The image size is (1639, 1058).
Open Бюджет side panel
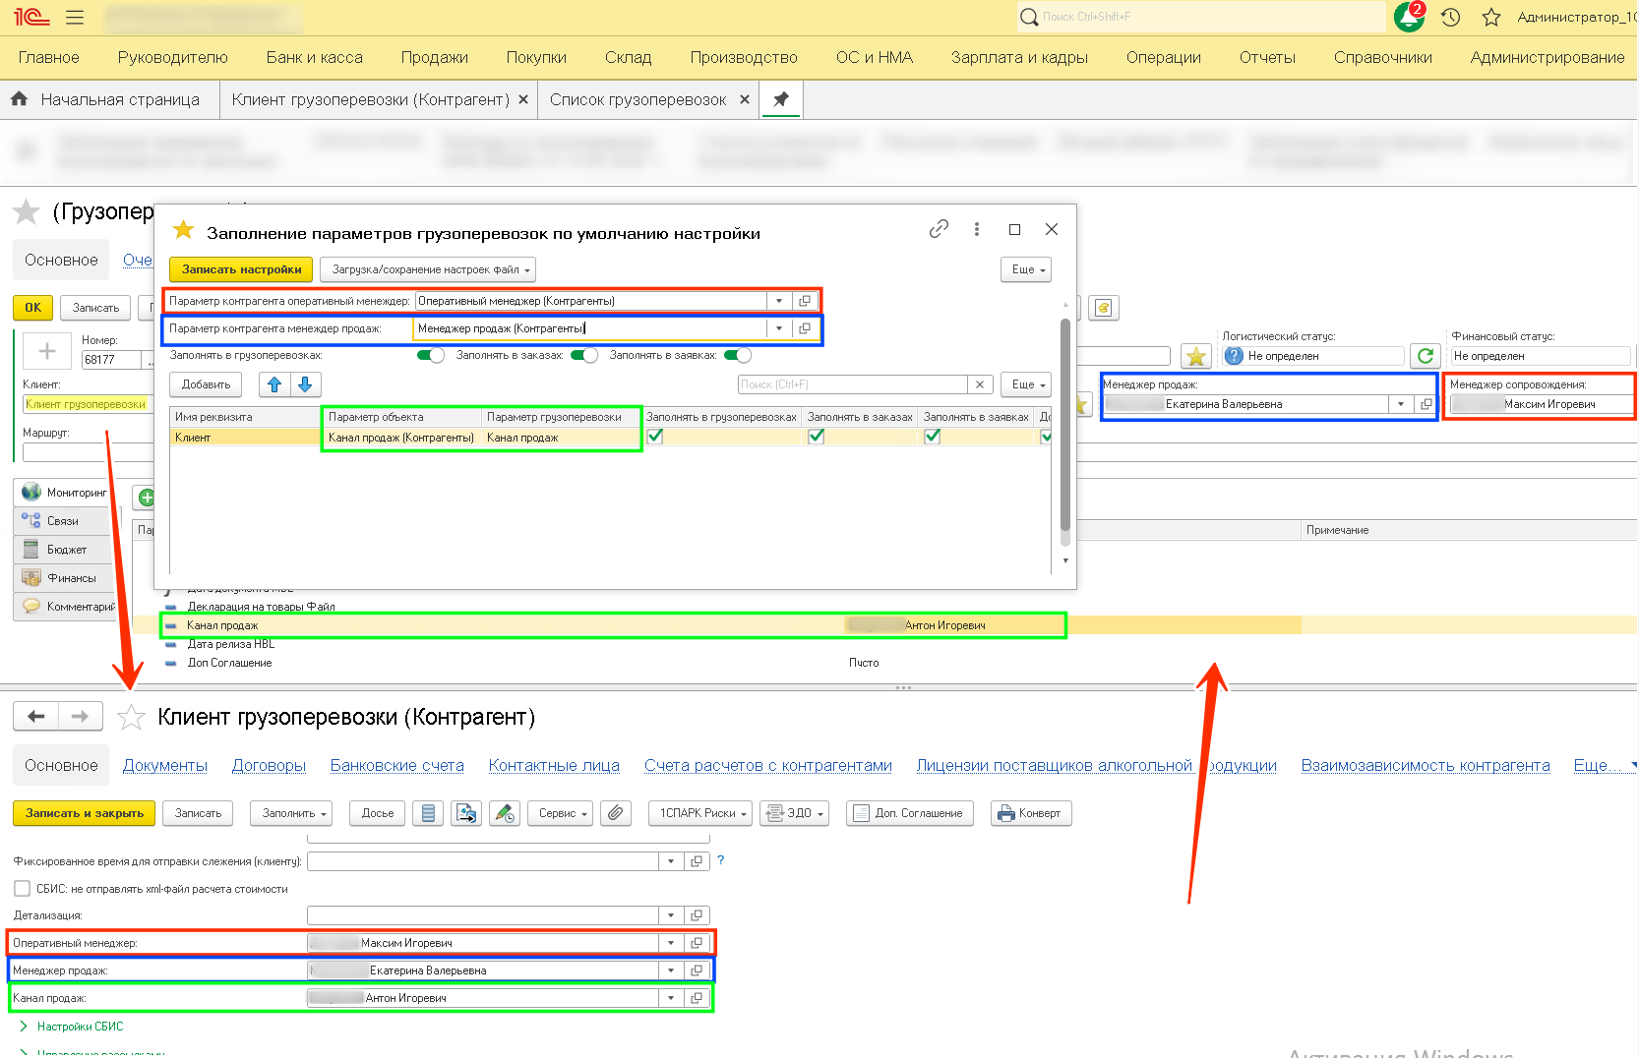tap(65, 550)
